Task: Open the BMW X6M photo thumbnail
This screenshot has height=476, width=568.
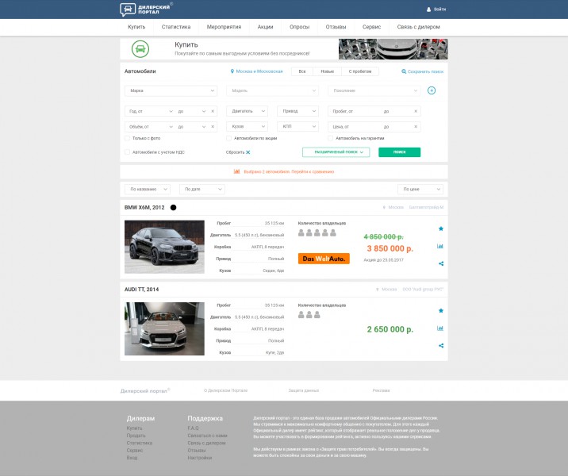Action: [x=164, y=247]
